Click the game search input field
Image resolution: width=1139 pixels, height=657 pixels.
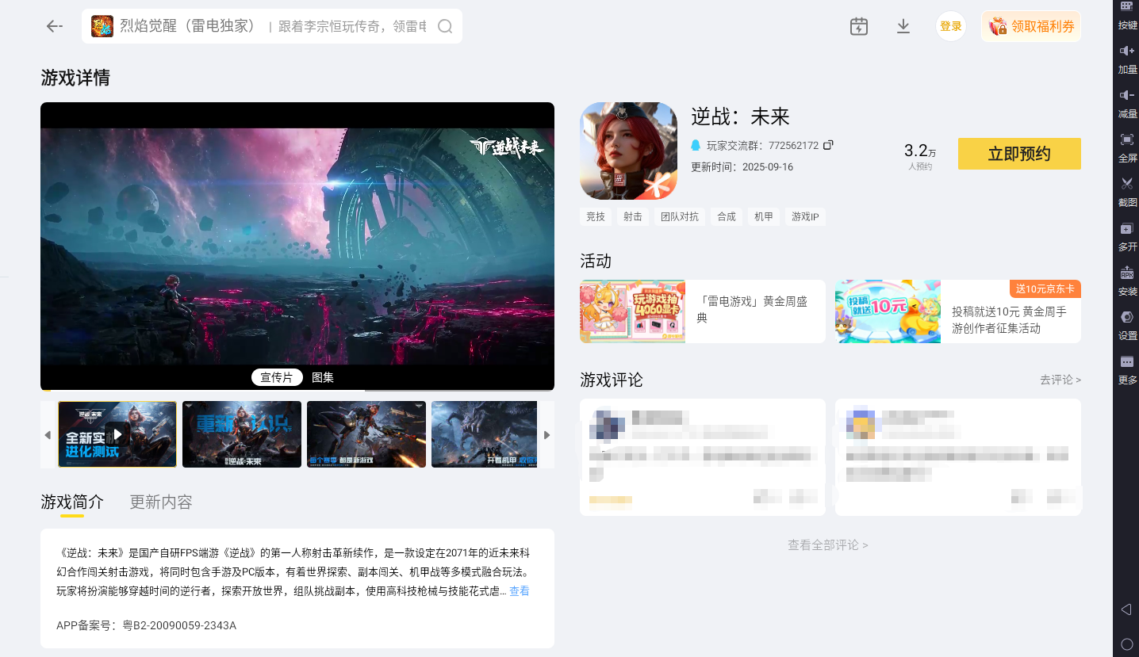[270, 26]
